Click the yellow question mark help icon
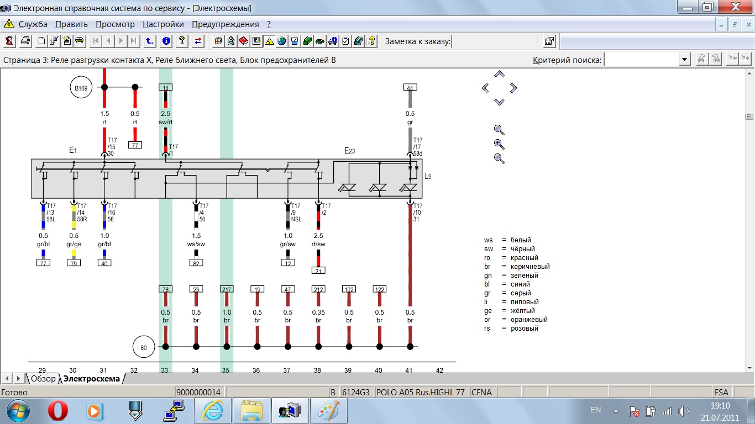 tap(182, 41)
